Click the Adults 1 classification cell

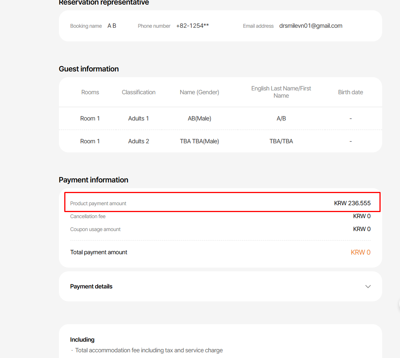[x=138, y=119]
